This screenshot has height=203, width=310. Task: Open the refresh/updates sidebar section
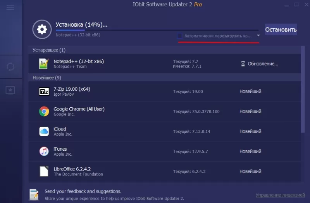pos(10,67)
